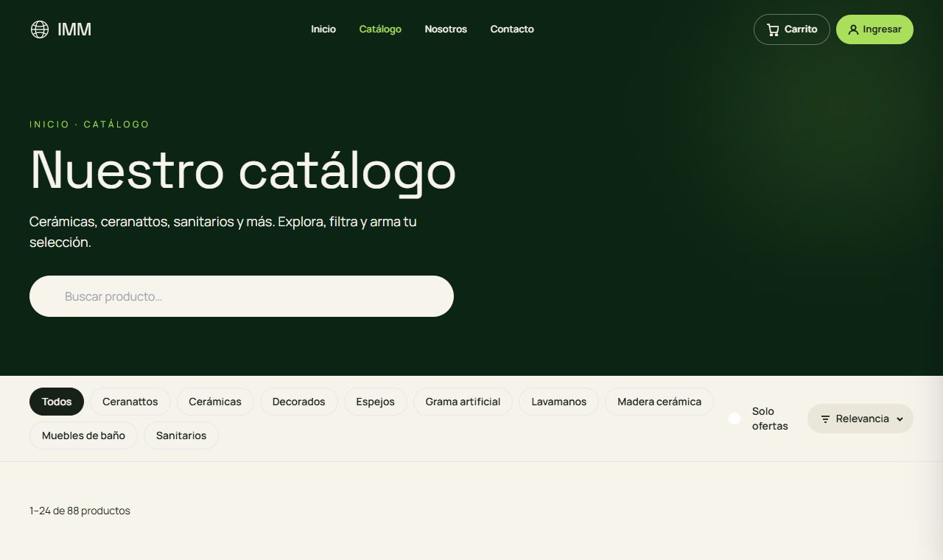The image size is (943, 560).
Task: Click the user profile icon in Ingresar
Action: tap(853, 29)
